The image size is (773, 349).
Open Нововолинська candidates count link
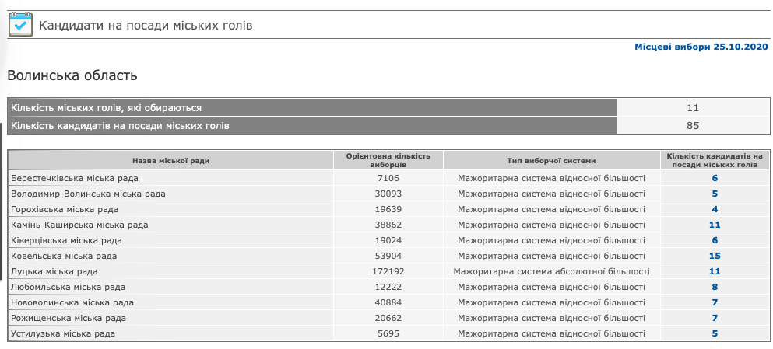[714, 302]
